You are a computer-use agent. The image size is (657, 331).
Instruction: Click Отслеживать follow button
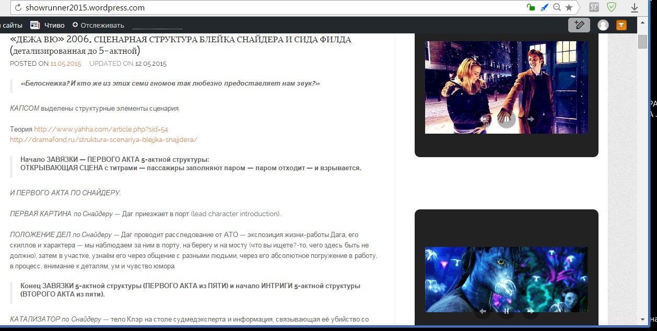pyautogui.click(x=98, y=25)
